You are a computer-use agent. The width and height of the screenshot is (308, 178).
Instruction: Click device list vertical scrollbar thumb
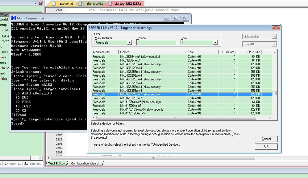pyautogui.click(x=275, y=93)
